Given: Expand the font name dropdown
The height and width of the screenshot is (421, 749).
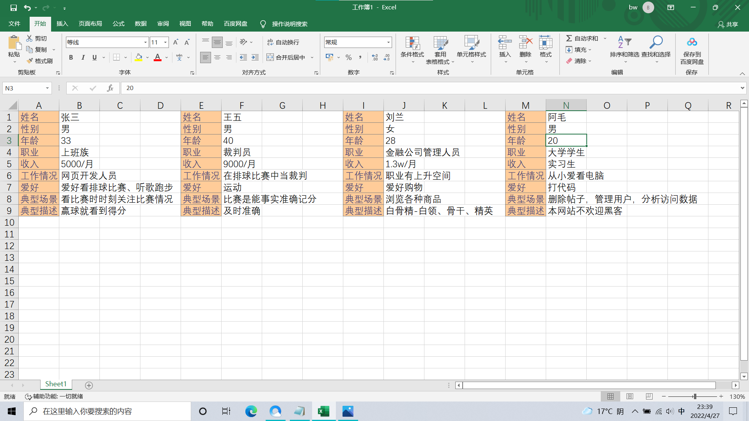Looking at the screenshot, I should (x=146, y=42).
